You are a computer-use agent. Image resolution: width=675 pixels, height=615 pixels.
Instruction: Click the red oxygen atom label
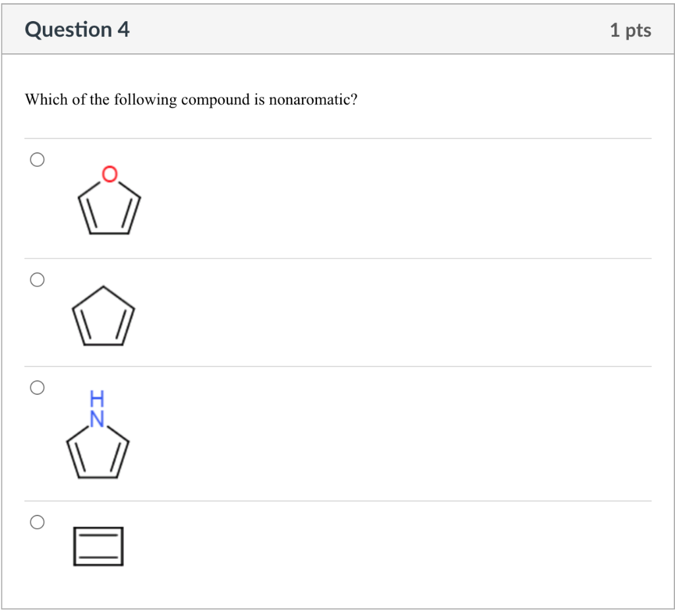[109, 174]
